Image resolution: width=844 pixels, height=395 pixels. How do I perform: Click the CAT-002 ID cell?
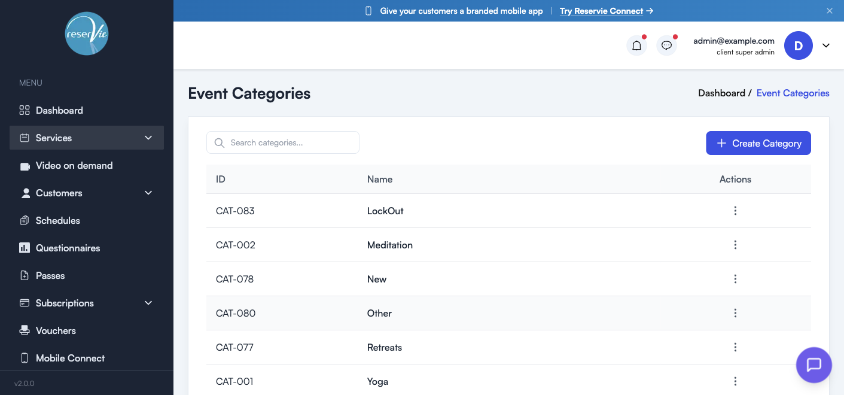pos(236,245)
